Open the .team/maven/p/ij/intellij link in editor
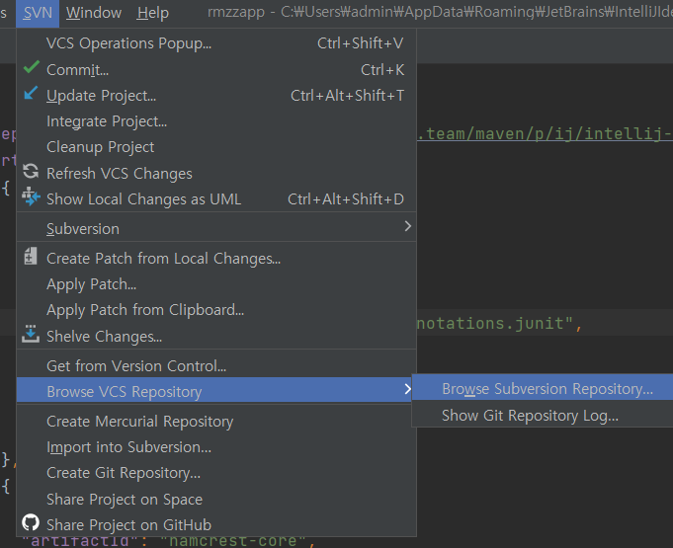Screen dimensions: 673x548 (x=545, y=133)
